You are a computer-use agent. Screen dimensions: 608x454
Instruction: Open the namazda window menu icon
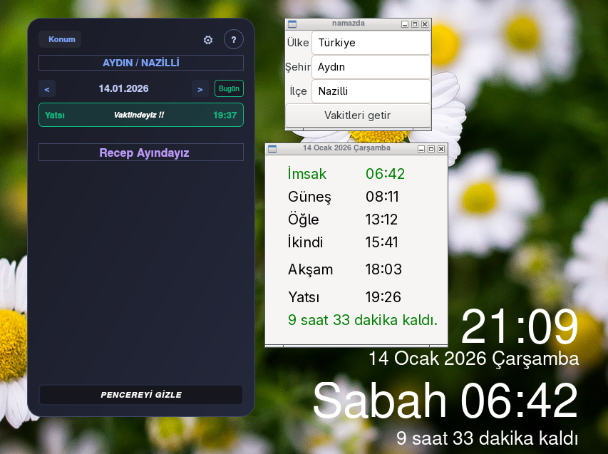pos(292,24)
